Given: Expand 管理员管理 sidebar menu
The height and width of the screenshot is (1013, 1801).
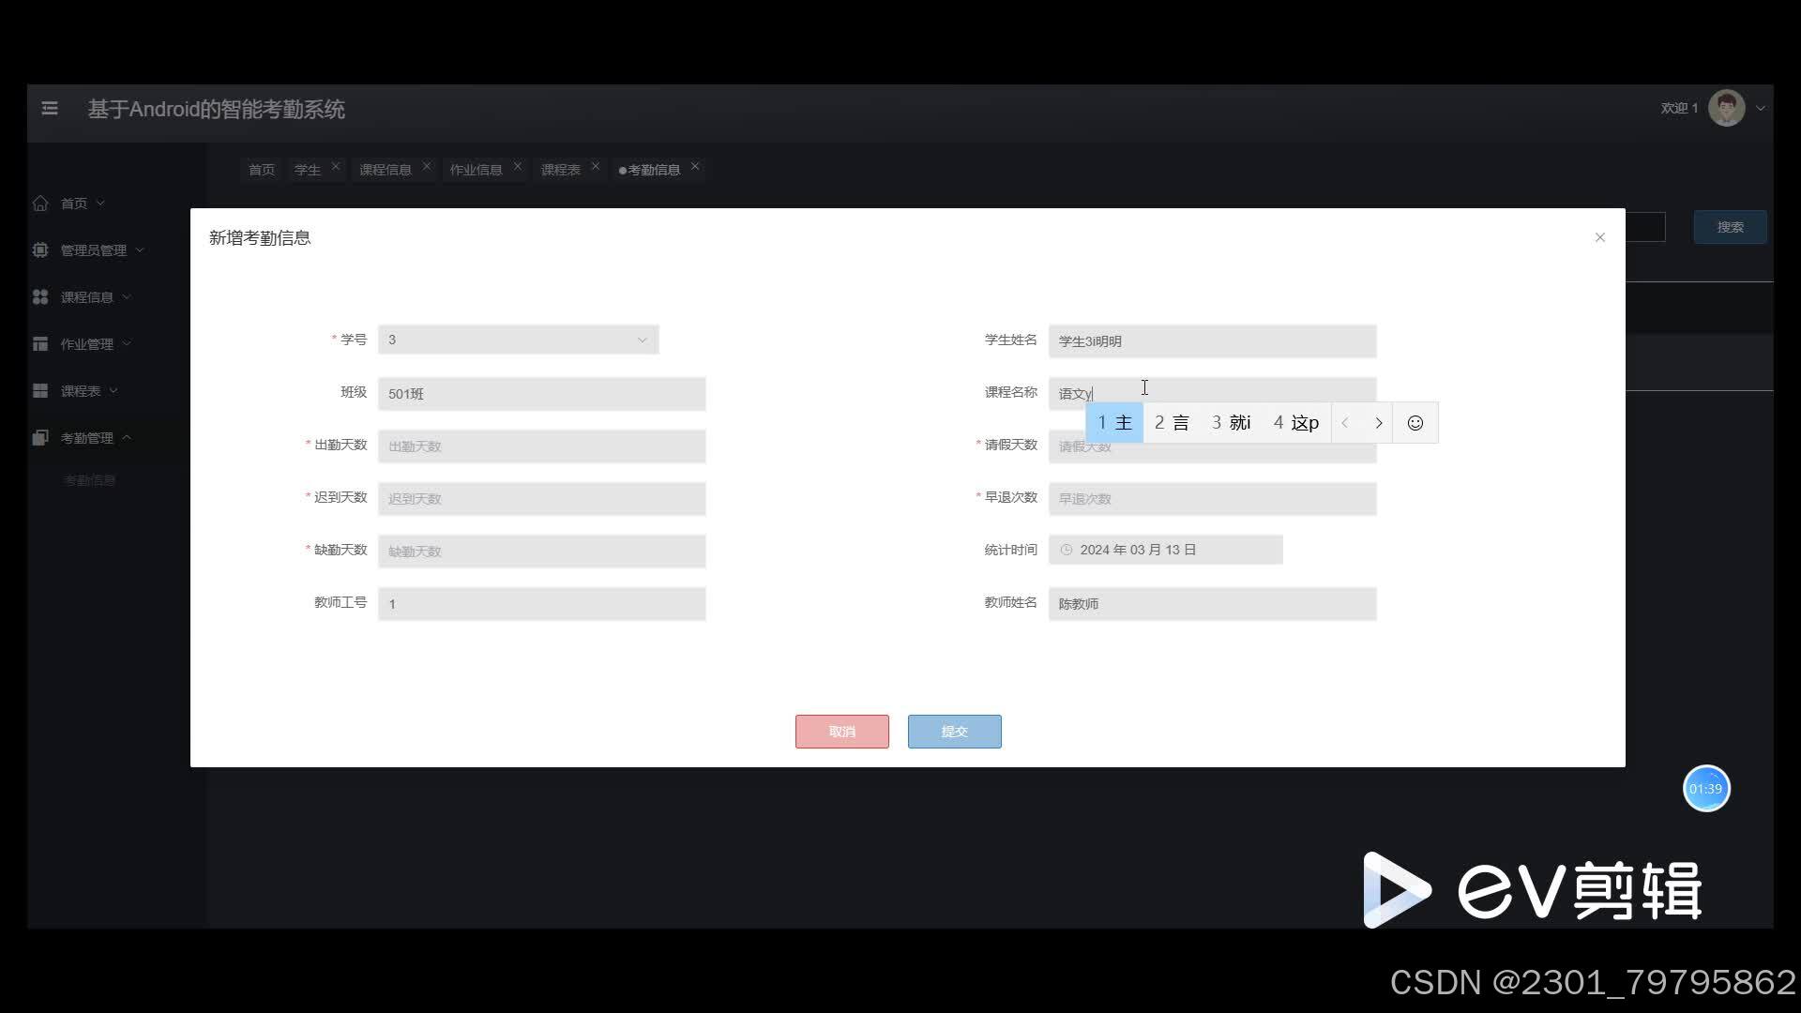Looking at the screenshot, I should click(92, 250).
